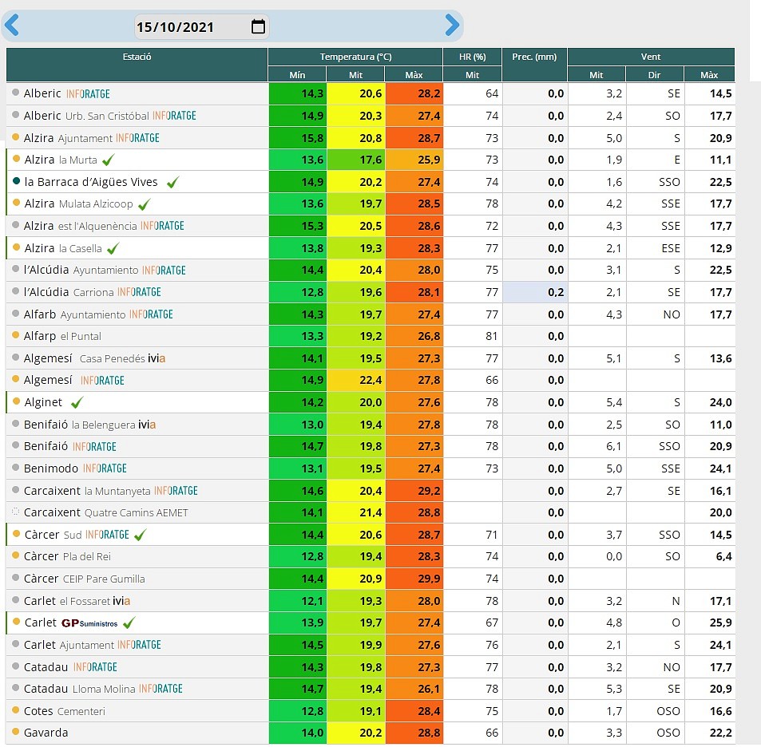
Task: Go to next day with right arrow
Action: [x=452, y=26]
